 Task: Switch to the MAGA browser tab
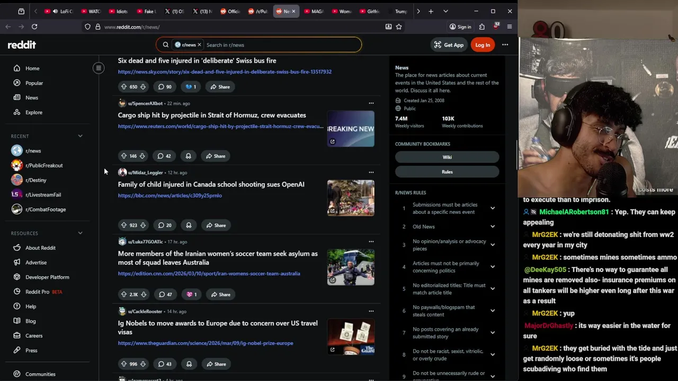click(x=313, y=11)
